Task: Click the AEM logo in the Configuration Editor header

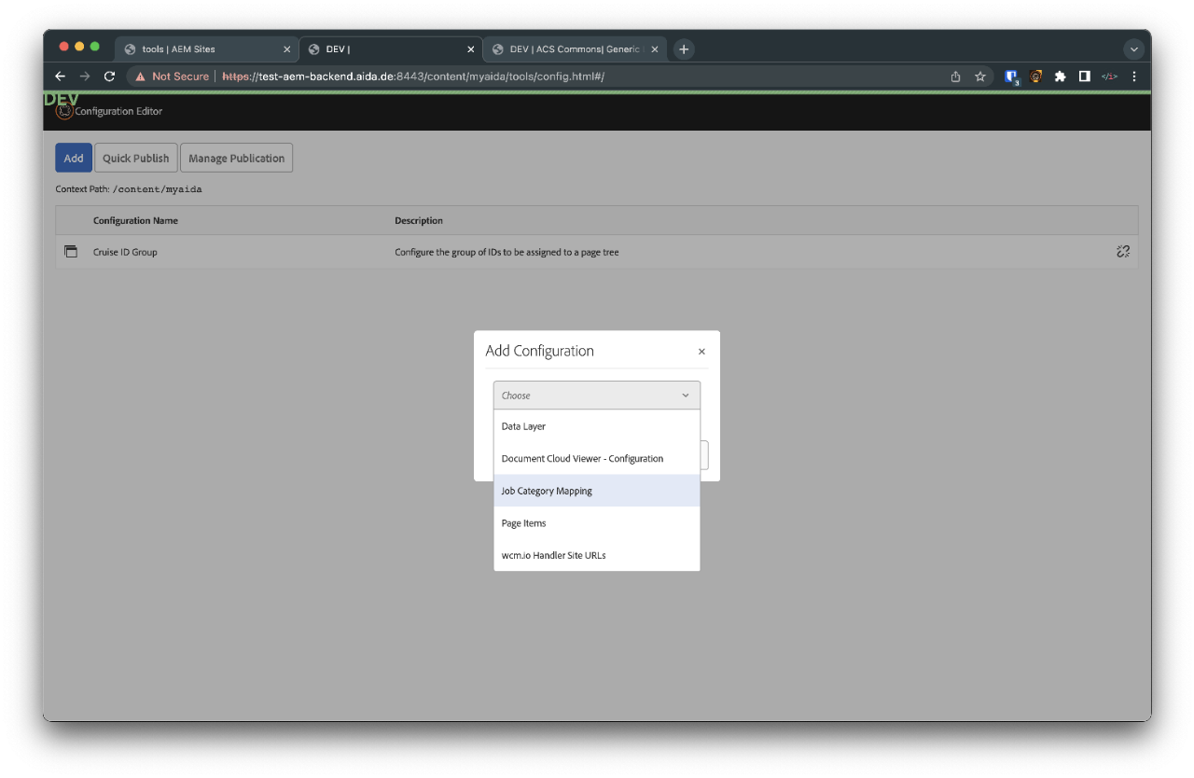Action: point(63,111)
